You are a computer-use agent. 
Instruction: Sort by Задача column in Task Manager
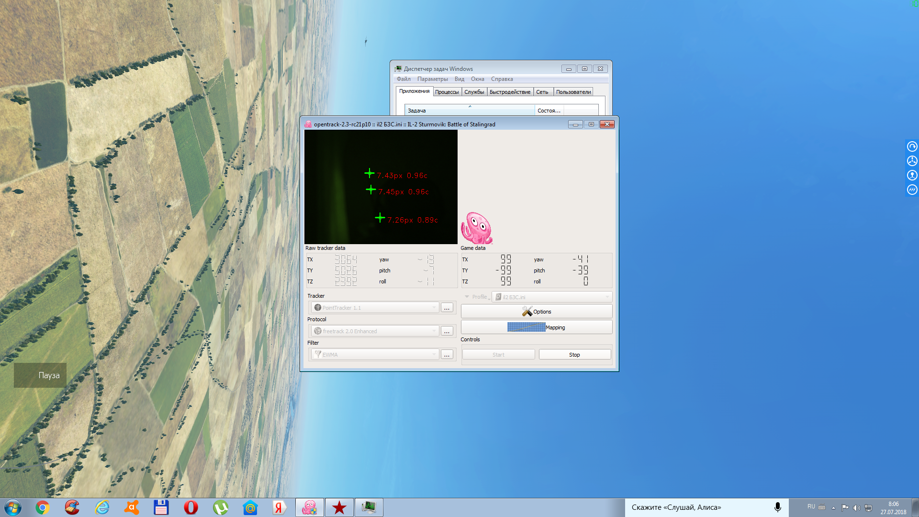coord(470,110)
